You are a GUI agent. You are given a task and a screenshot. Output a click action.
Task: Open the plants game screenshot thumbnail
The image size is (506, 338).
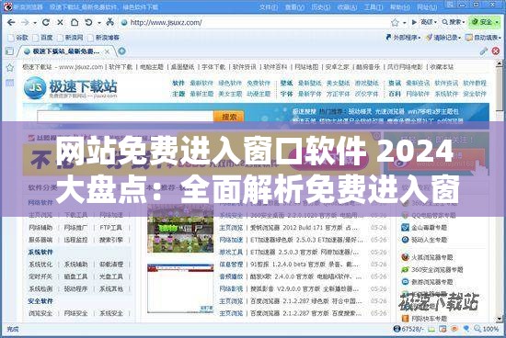tap(180, 229)
